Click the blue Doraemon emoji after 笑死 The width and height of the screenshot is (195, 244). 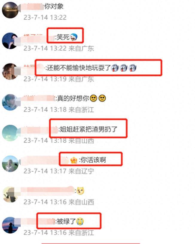tap(74, 37)
